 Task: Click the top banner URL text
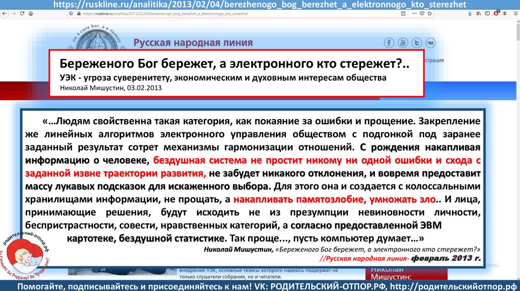tap(259, 4)
